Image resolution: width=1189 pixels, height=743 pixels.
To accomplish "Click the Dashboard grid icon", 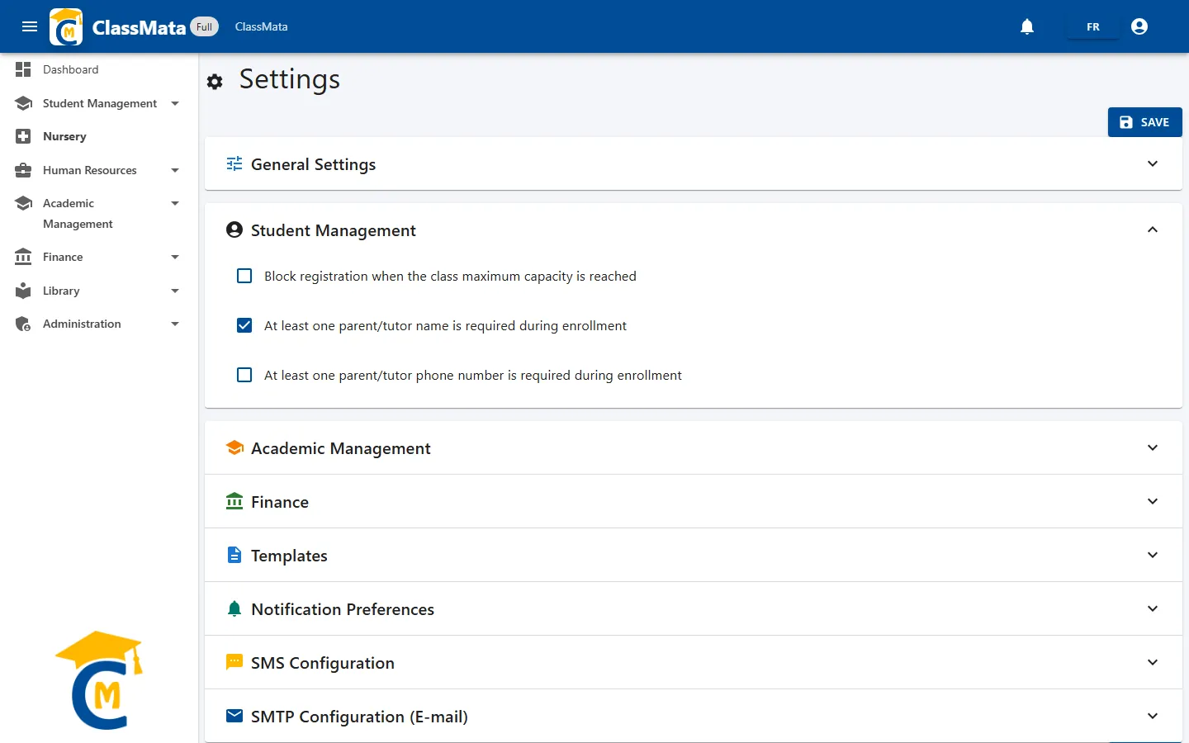I will point(23,69).
